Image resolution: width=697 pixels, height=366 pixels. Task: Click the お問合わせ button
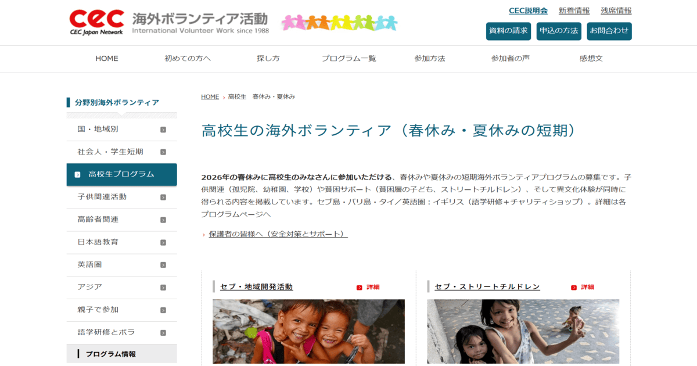coord(609,31)
